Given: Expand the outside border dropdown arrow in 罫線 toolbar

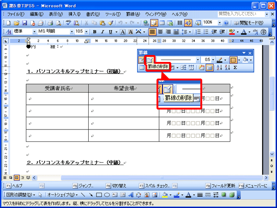Looking at the screenshot, I should tap(239, 60).
